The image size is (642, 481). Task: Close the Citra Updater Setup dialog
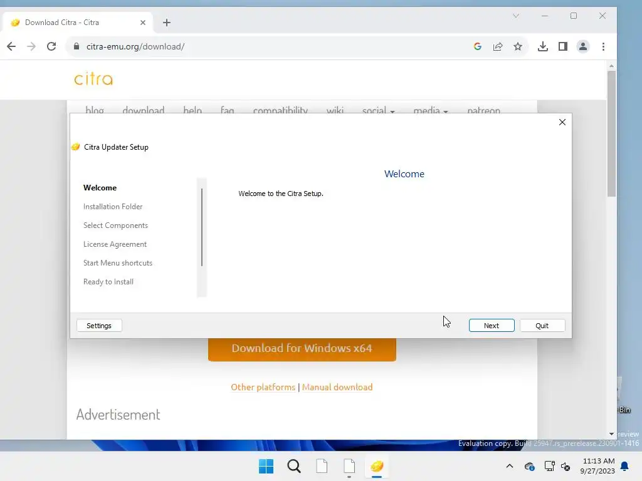coord(562,122)
